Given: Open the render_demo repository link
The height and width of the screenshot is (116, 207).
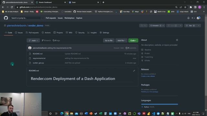Looking at the screenshot, I should pos(36,26).
